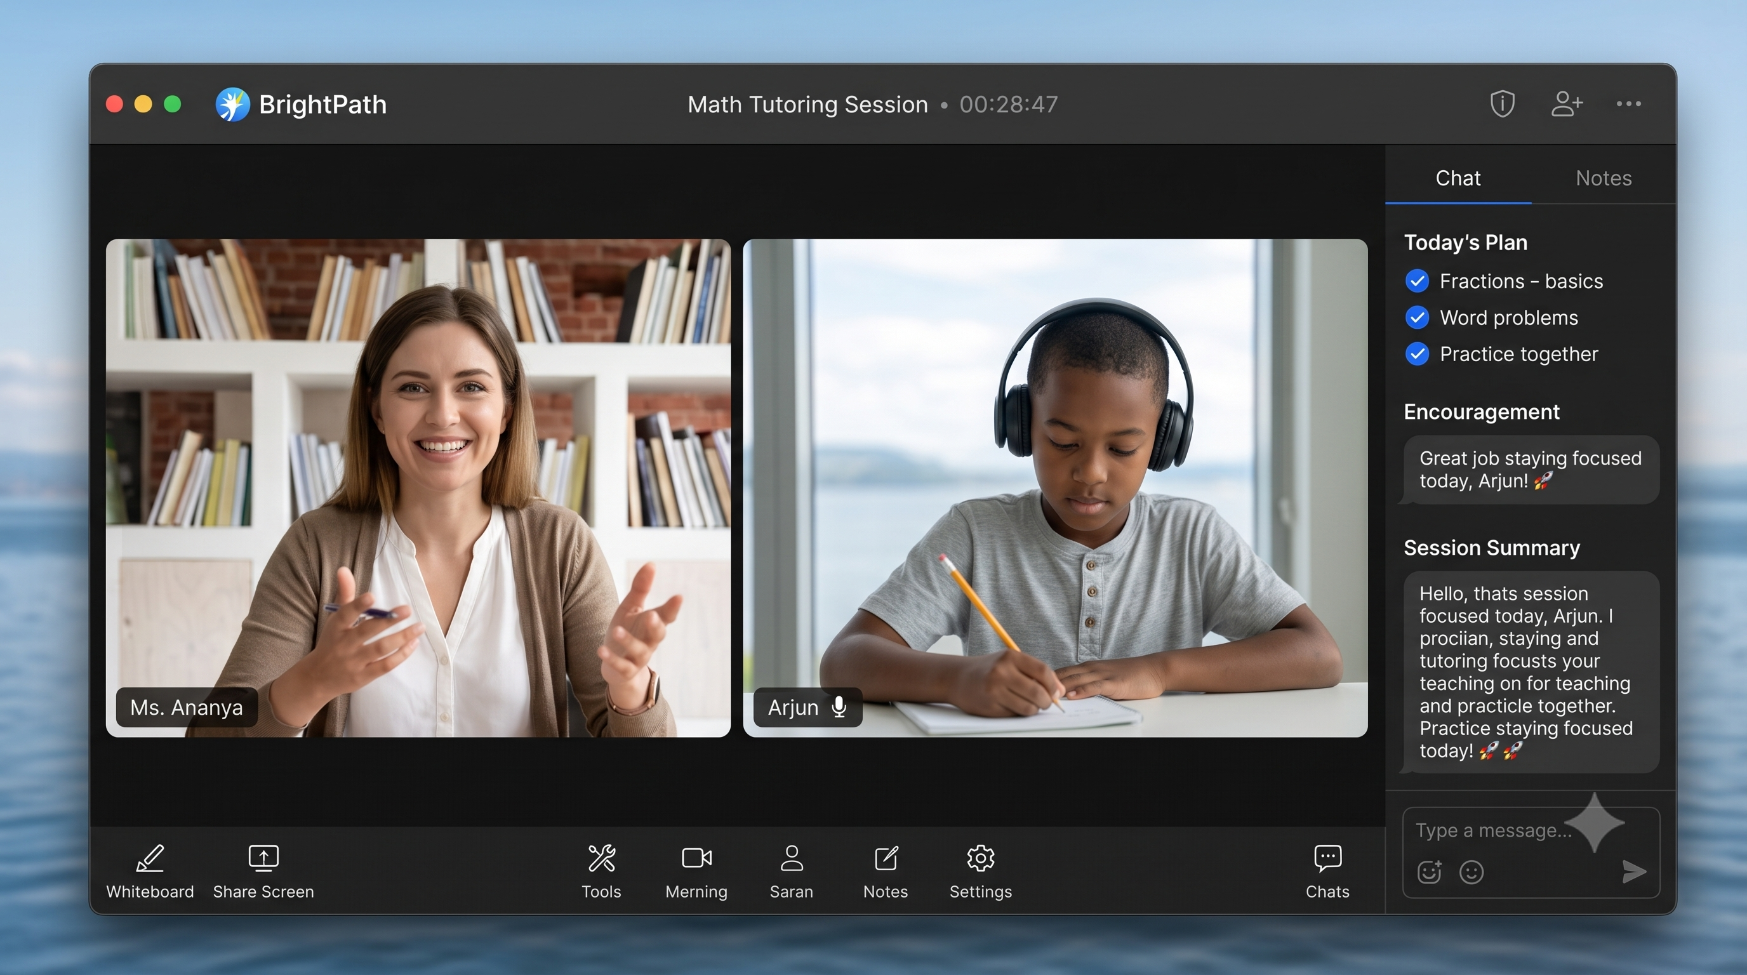Uncheck the Fractions – basics item
Viewport: 1747px width, 975px height.
(x=1417, y=281)
